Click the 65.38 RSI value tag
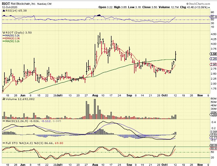 pos(213,16)
